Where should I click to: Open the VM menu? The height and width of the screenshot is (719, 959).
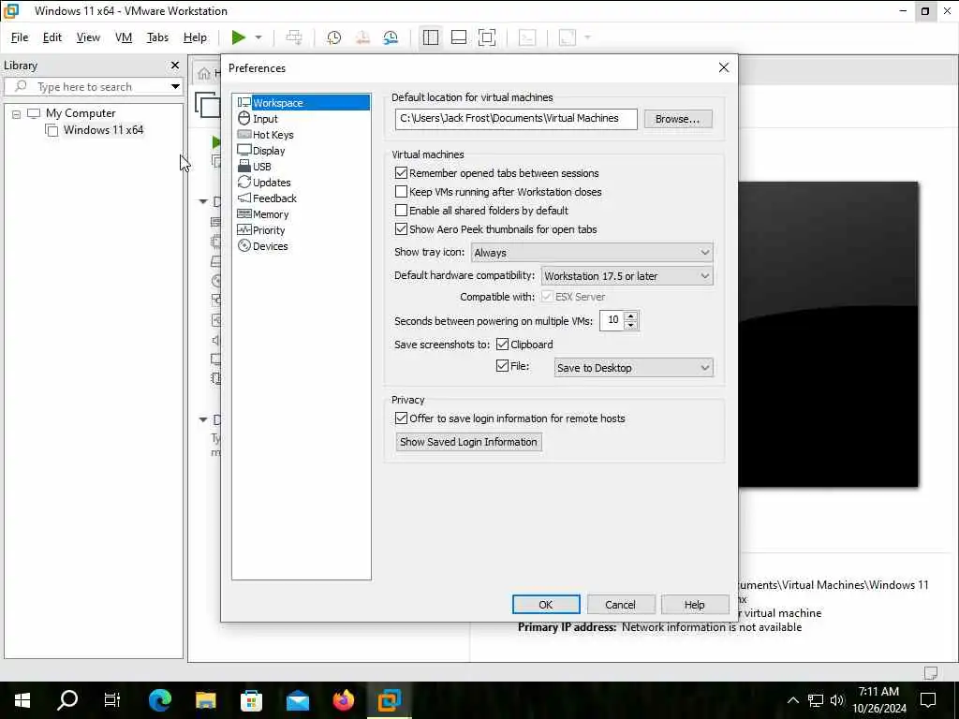(124, 37)
